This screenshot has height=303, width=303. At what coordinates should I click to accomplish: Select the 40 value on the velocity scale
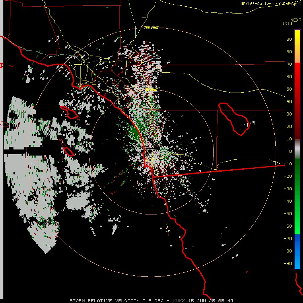point(289,101)
